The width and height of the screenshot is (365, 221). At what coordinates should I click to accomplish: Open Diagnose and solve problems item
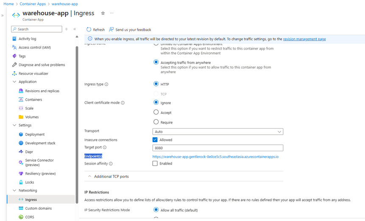click(x=42, y=65)
